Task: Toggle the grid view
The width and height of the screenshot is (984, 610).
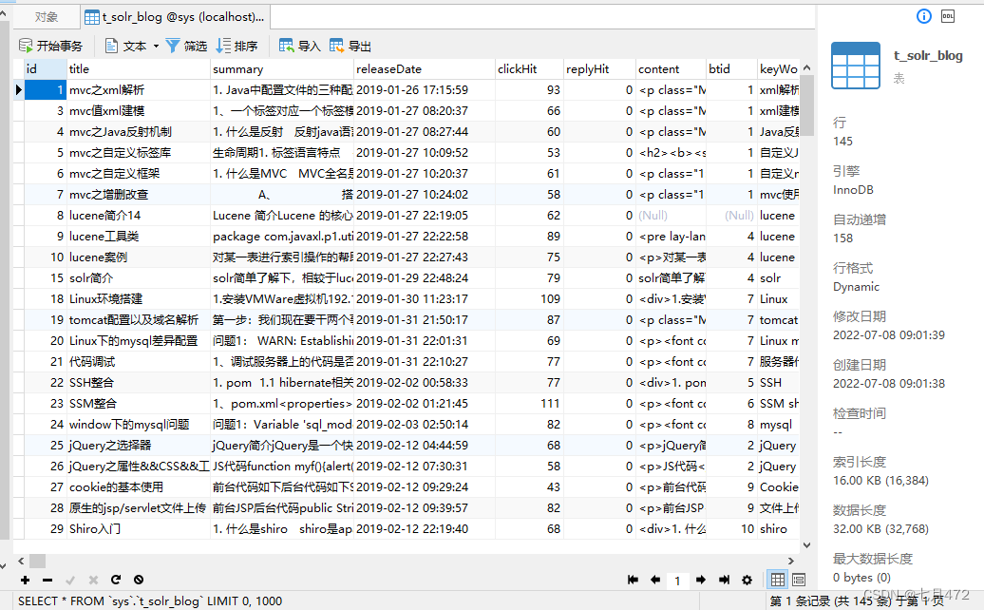Action: (777, 580)
